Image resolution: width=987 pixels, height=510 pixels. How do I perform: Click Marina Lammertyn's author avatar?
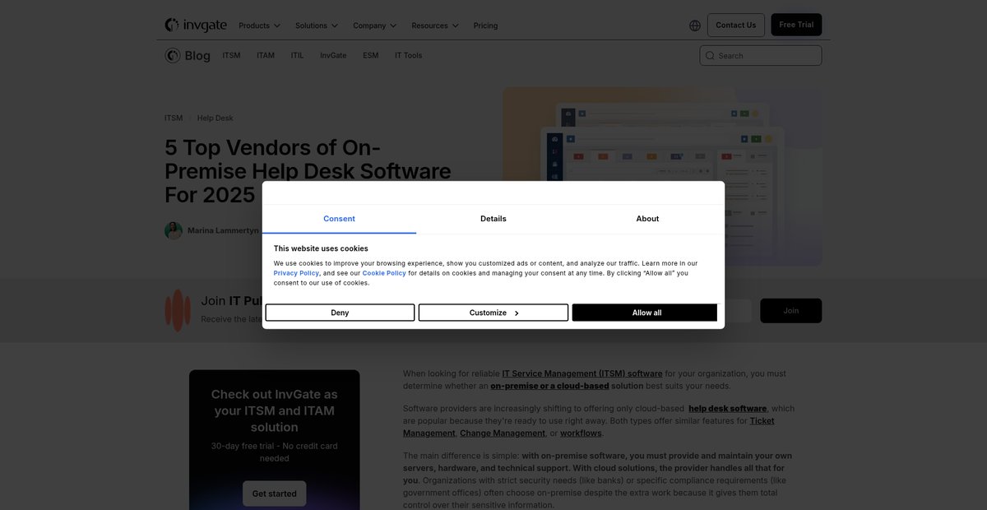coord(174,230)
